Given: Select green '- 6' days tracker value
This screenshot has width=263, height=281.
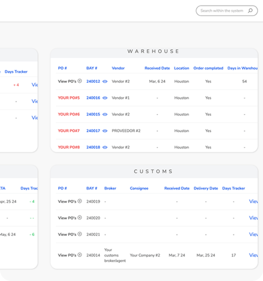Looking at the screenshot, I should click(32, 234).
